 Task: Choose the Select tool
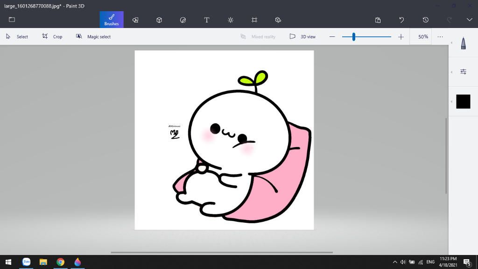pos(17,36)
